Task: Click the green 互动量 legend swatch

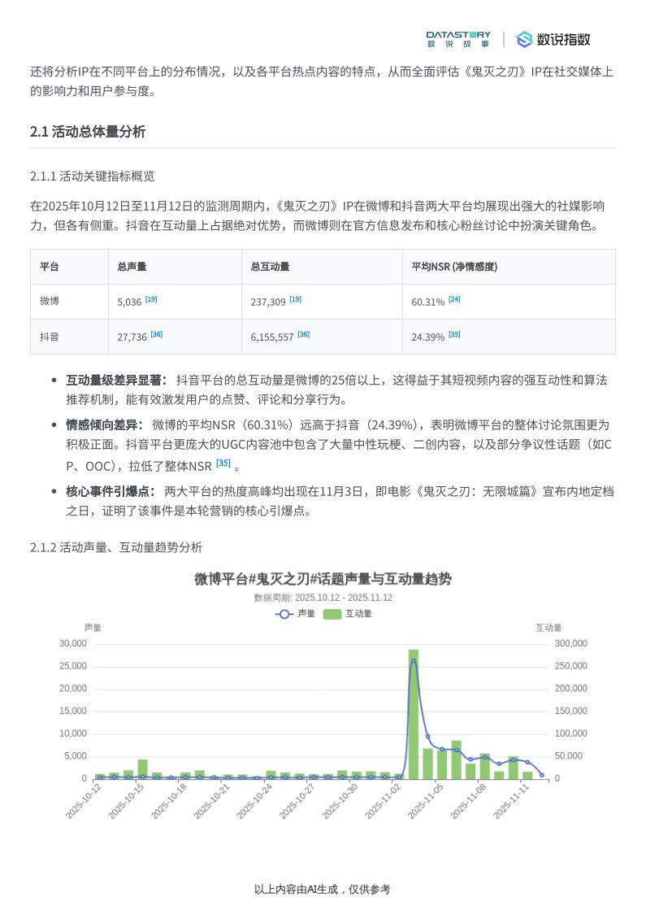Action: click(x=332, y=614)
